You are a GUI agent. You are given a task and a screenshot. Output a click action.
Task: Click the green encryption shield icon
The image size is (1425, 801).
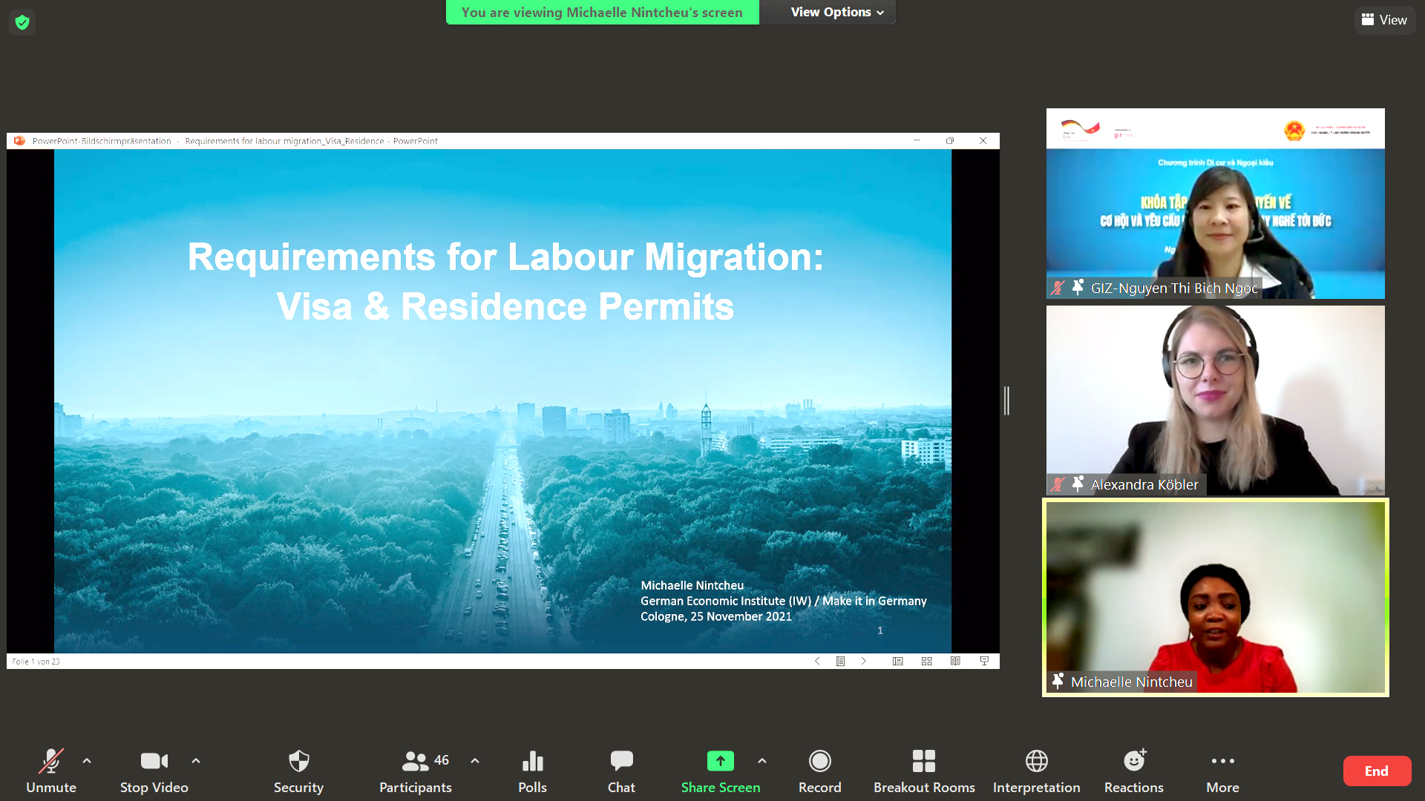point(22,22)
